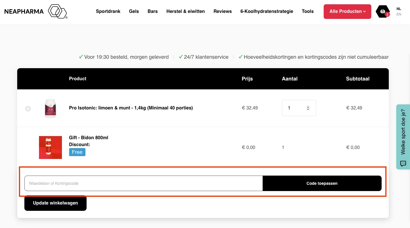Image resolution: width=410 pixels, height=228 pixels.
Task: Open the Sportdrank menu
Action: [x=108, y=11]
